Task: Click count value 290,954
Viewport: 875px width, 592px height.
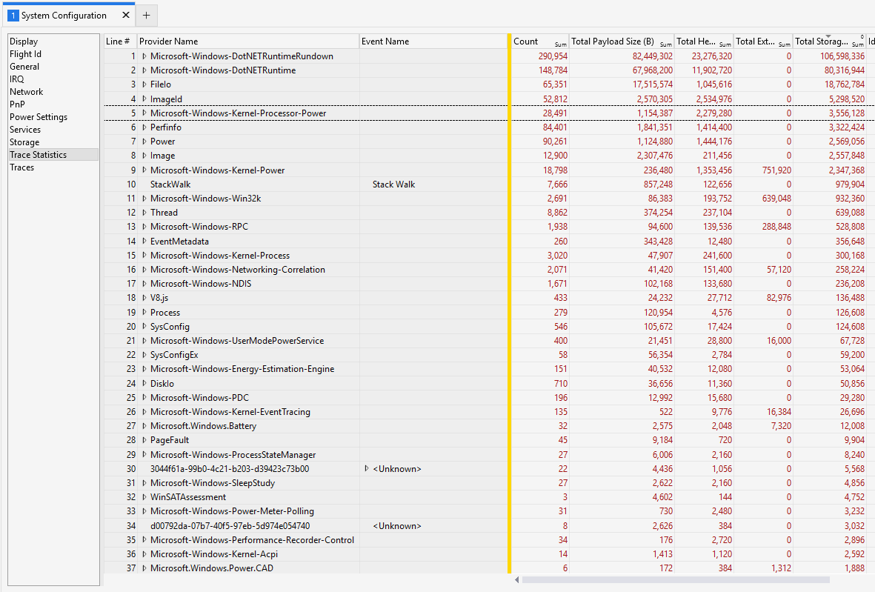Action: click(553, 56)
